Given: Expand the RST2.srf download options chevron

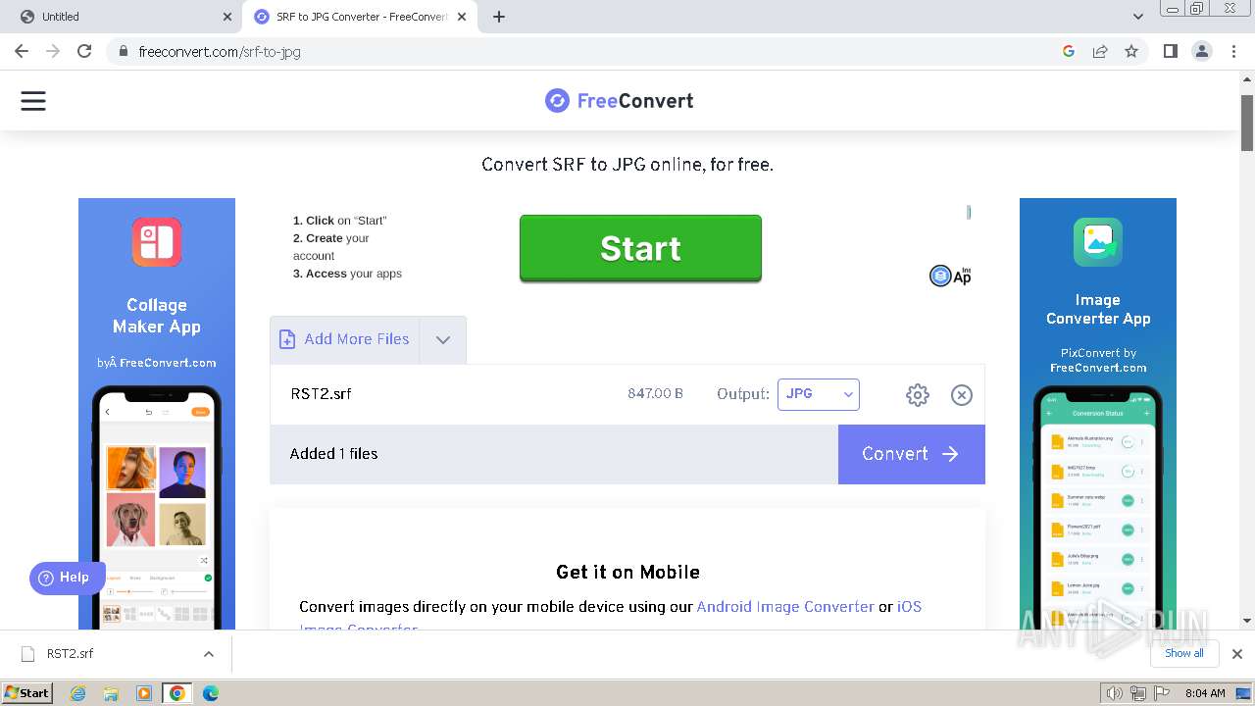Looking at the screenshot, I should (x=208, y=654).
